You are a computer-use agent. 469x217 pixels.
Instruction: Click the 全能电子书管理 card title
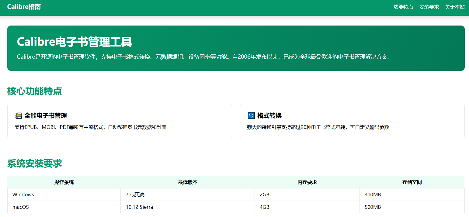46,115
